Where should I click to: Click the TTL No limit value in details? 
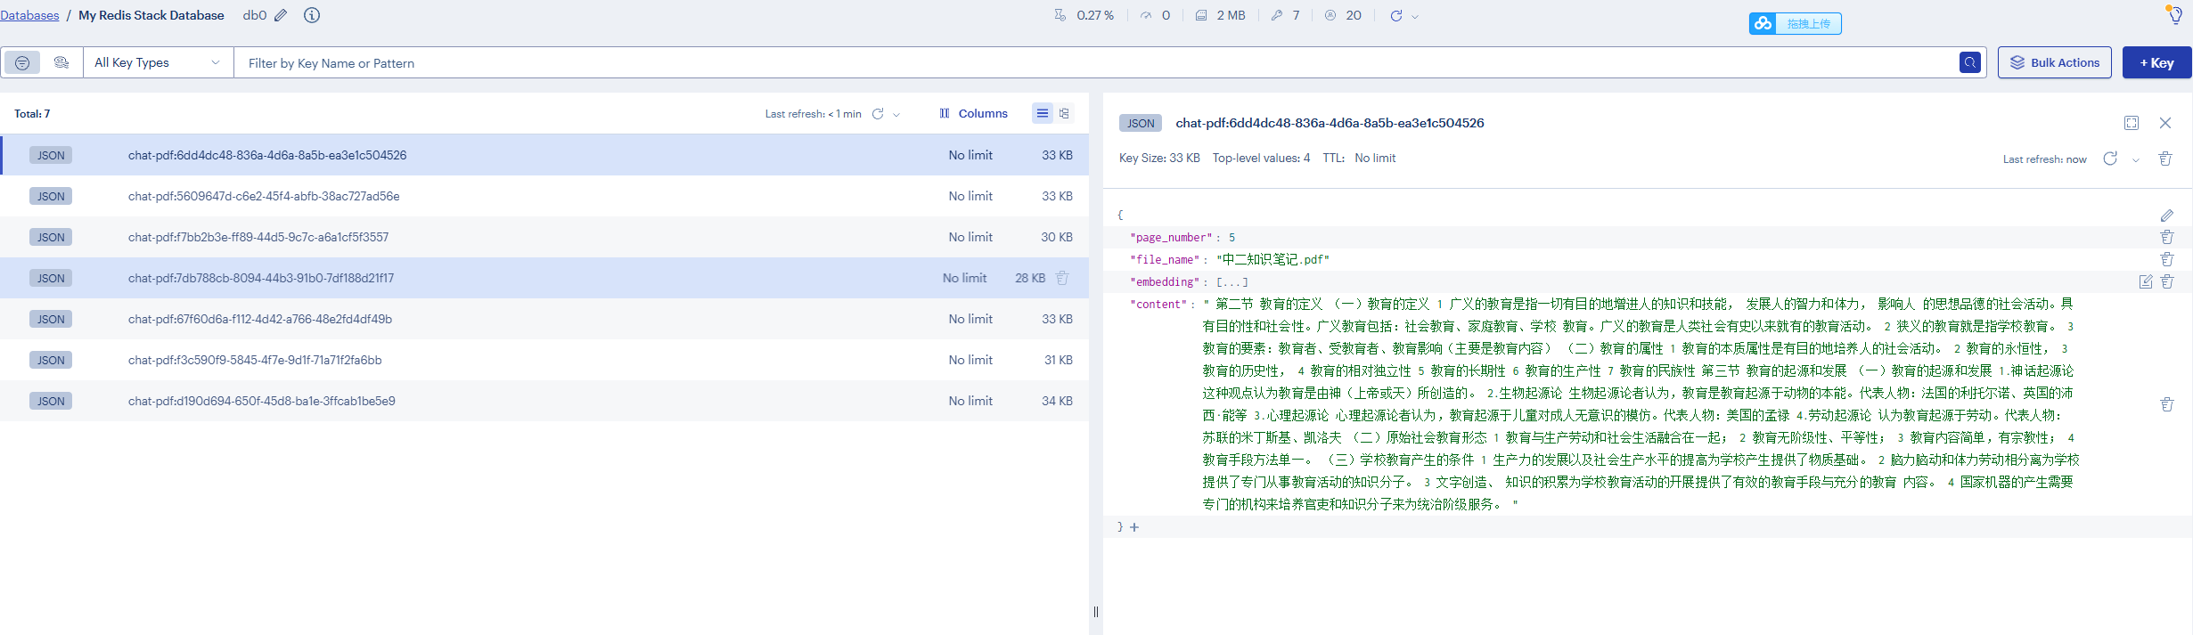pyautogui.click(x=1375, y=158)
